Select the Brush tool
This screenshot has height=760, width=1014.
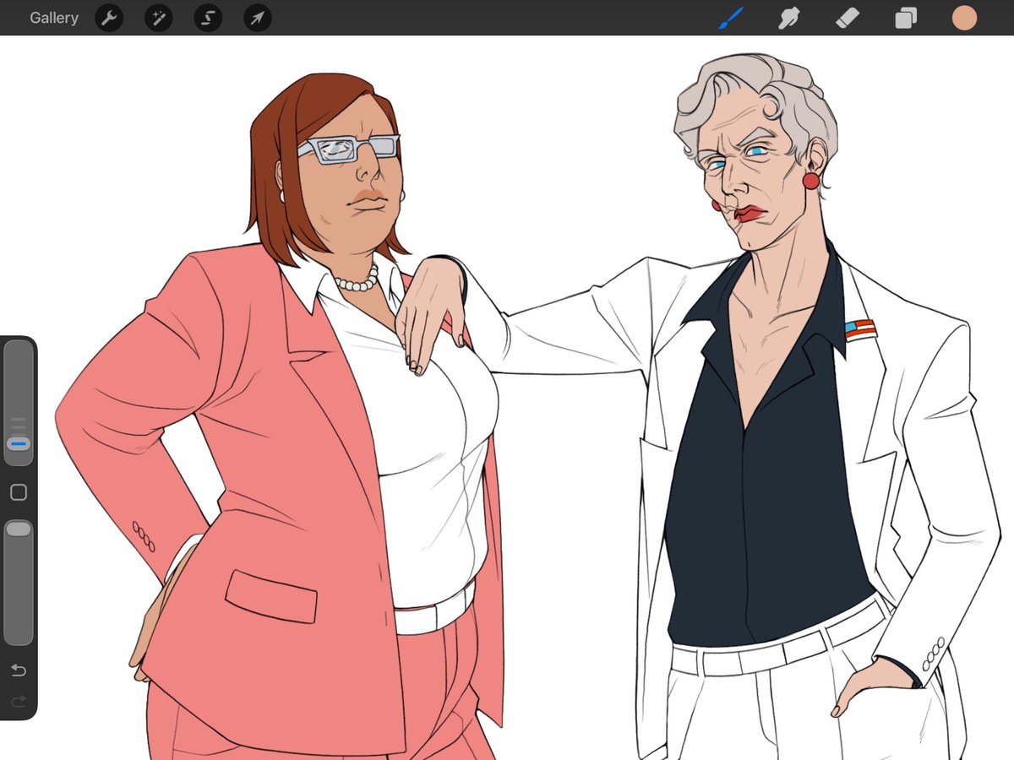731,18
